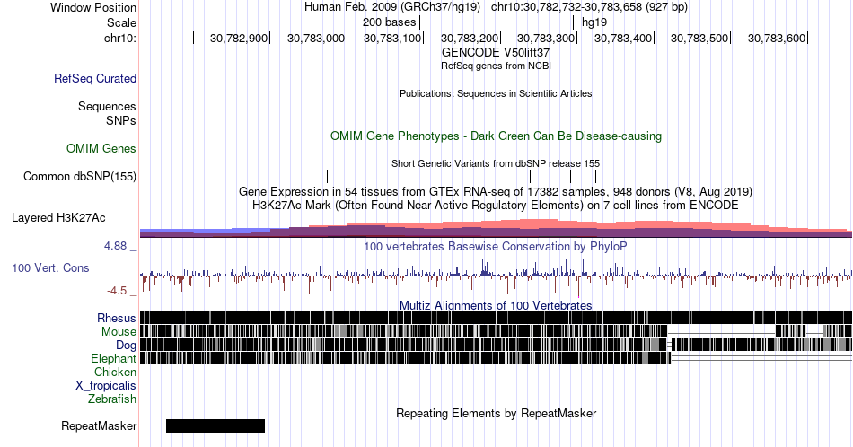Click the RefSeq genes from NCBI title
This screenshot has width=853, height=447.
tap(496, 66)
